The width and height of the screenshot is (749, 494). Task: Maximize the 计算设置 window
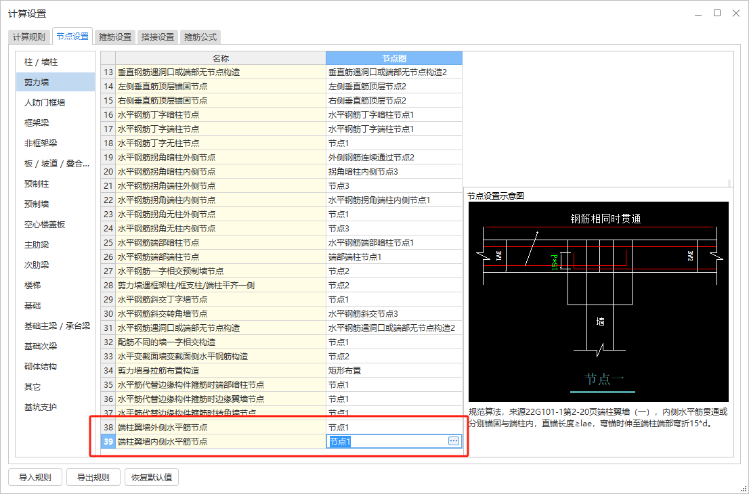coord(717,13)
